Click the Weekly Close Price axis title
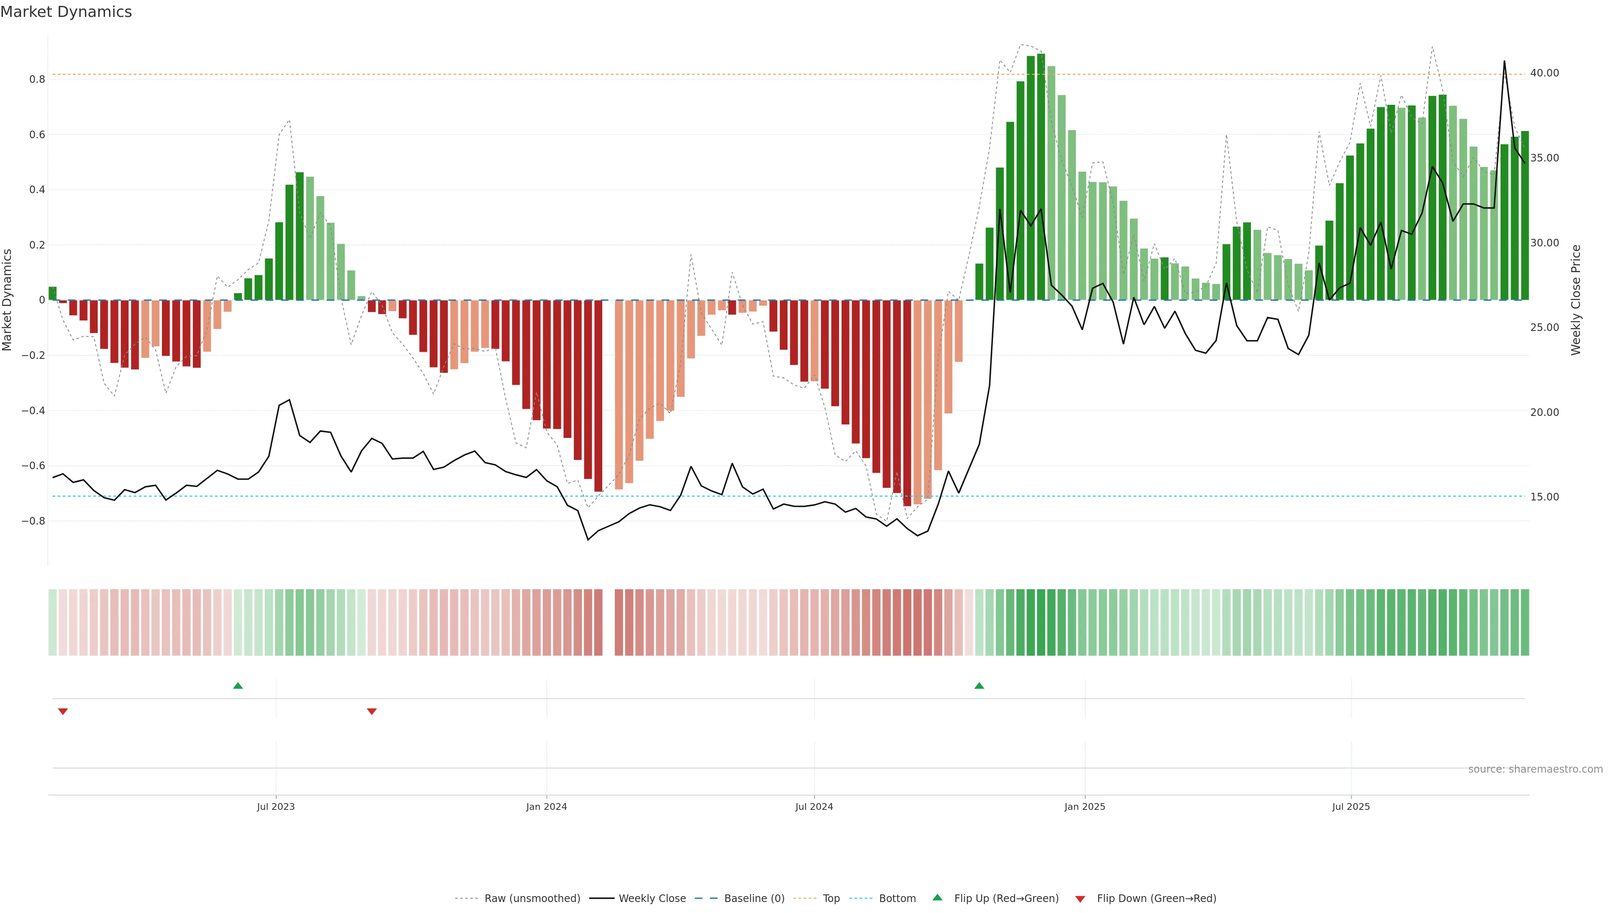 pyautogui.click(x=1575, y=300)
